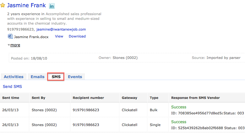Screen dimensions: 245x138
Task: Open the LinkedIn profile icon
Action: click(x=52, y=6)
